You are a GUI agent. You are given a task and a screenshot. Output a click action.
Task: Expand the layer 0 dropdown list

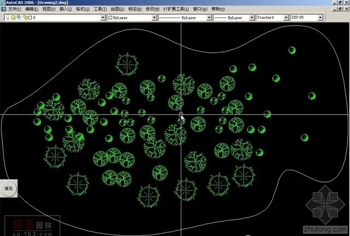pos(102,18)
